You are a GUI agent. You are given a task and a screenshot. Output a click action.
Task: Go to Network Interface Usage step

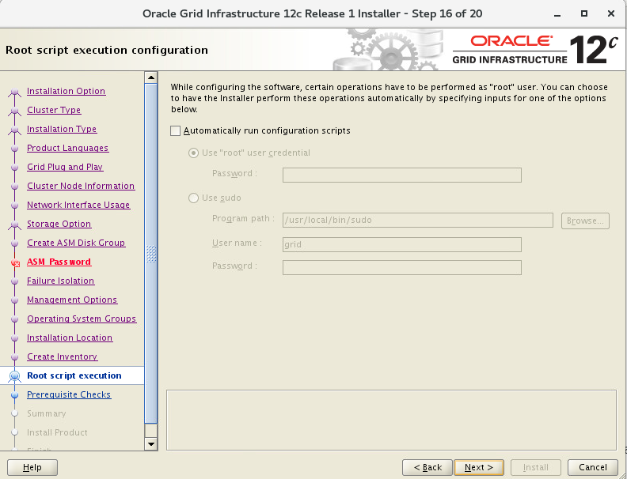click(x=78, y=205)
